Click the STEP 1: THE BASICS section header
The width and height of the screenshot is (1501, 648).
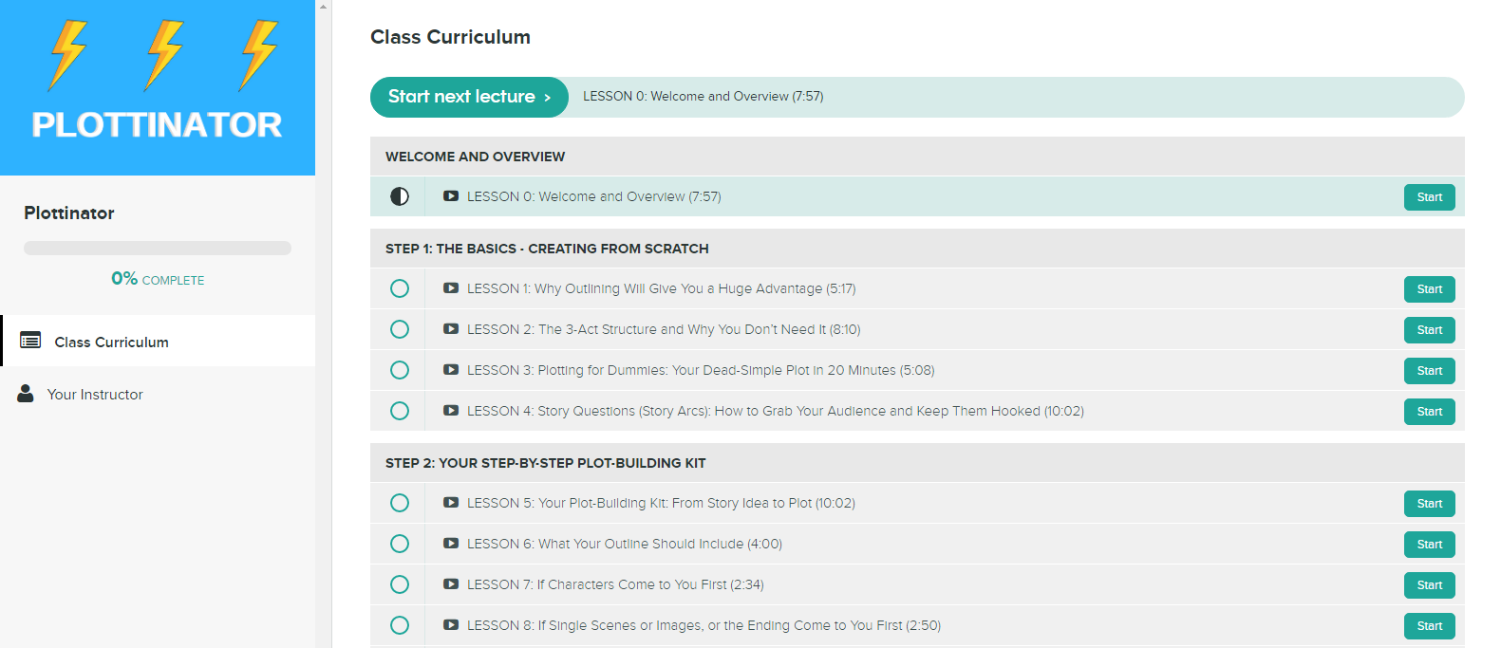[x=917, y=249]
